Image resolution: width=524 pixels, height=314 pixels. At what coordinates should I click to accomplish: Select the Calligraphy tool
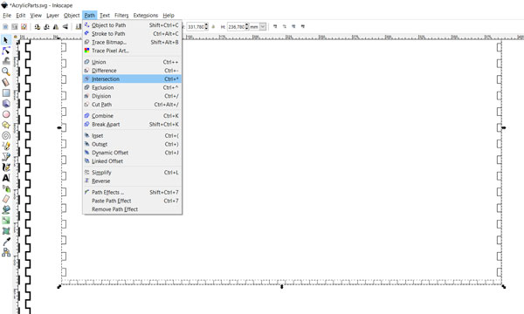(6, 167)
